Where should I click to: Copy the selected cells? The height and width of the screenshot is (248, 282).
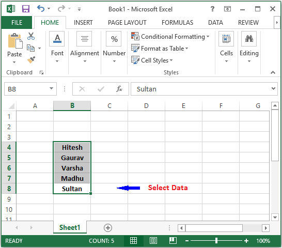30,48
